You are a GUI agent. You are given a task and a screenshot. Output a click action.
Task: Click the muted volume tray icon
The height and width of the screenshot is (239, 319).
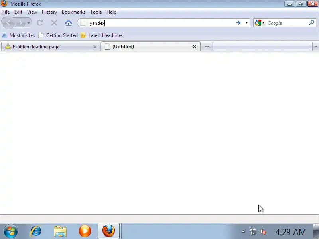click(263, 231)
